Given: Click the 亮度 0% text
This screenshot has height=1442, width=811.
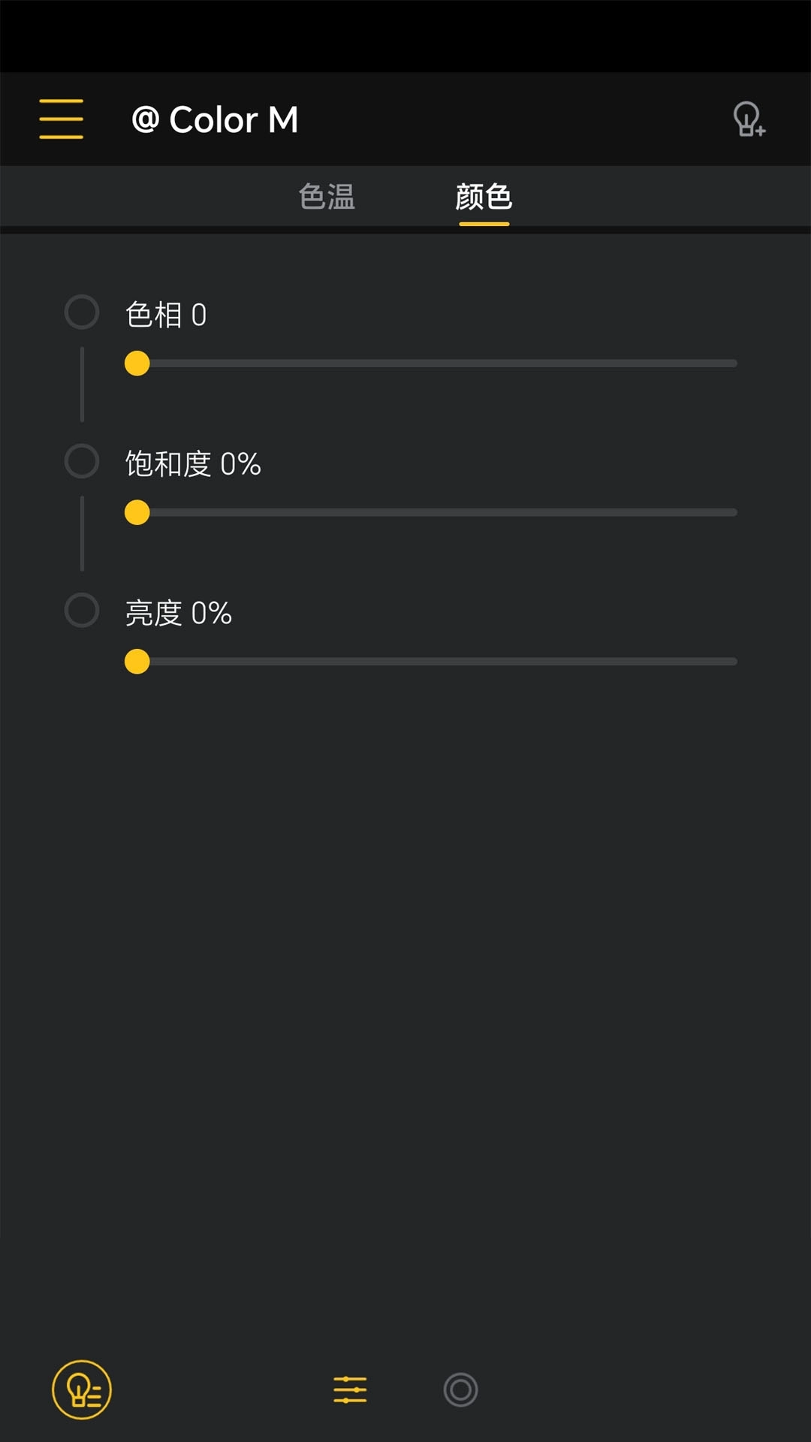Looking at the screenshot, I should [179, 612].
